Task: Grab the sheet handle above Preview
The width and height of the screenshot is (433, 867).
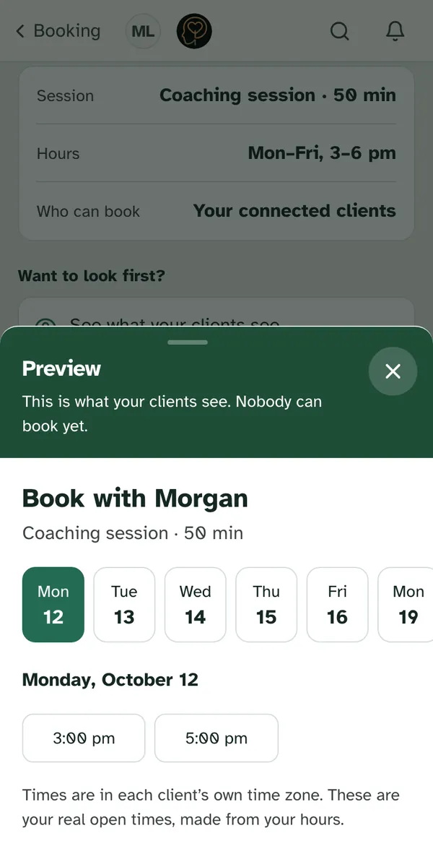Action: point(188,342)
